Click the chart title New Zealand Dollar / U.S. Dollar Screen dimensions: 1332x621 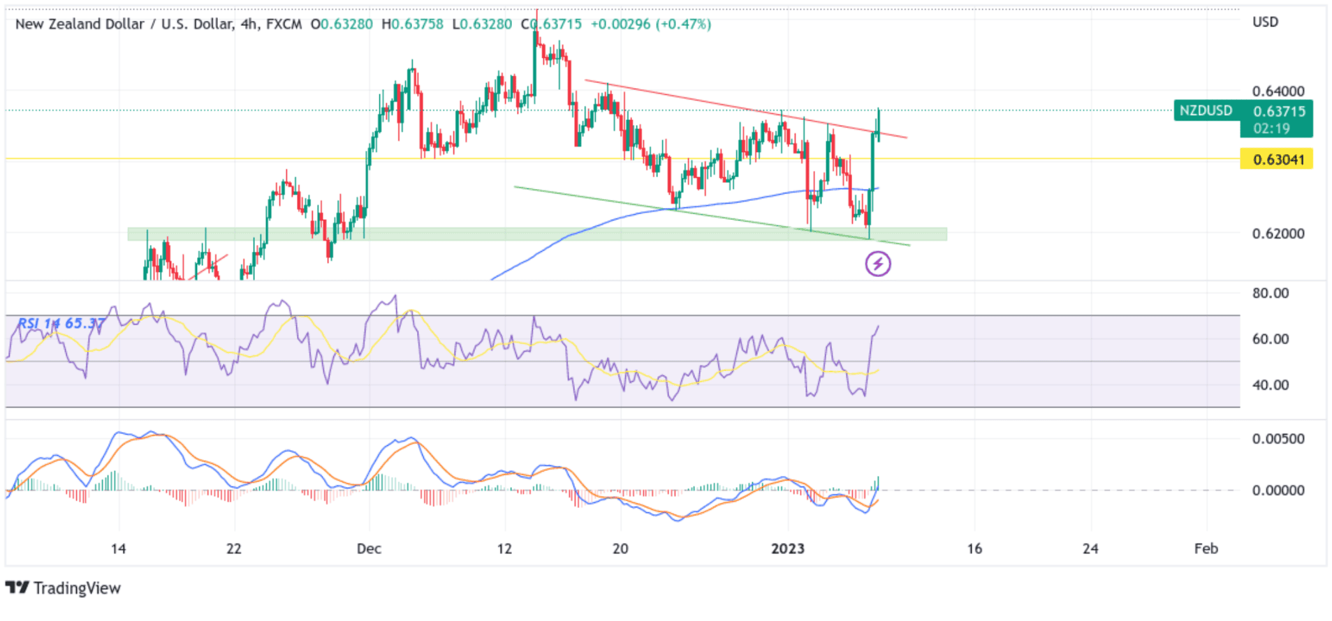coord(124,24)
